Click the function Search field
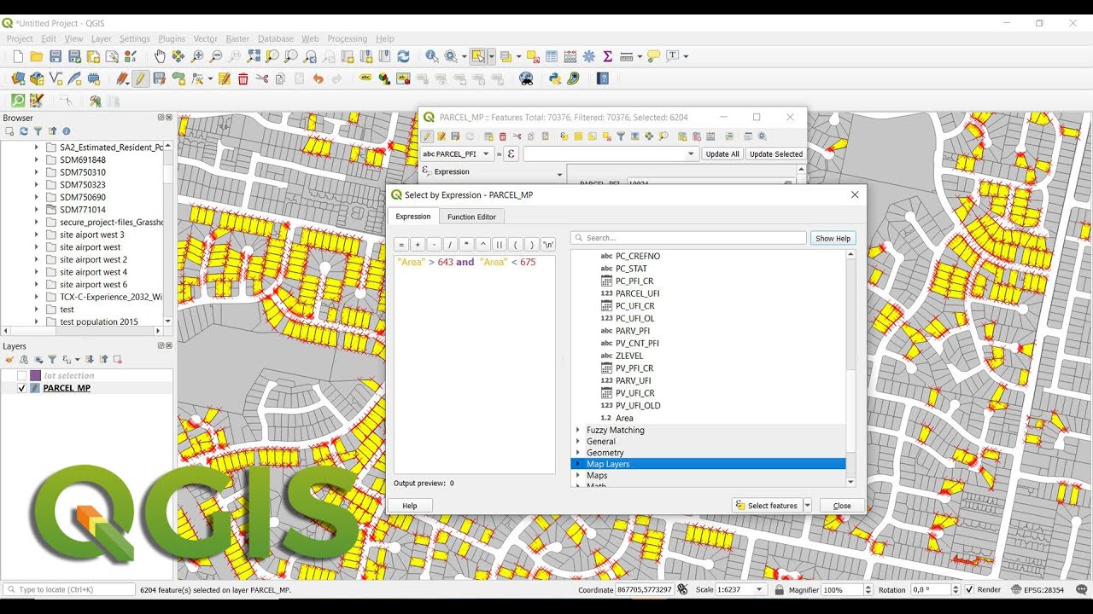The image size is (1093, 614). click(688, 238)
